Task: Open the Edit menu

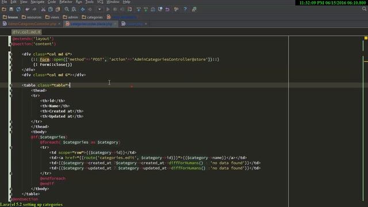Action: coord(14,2)
